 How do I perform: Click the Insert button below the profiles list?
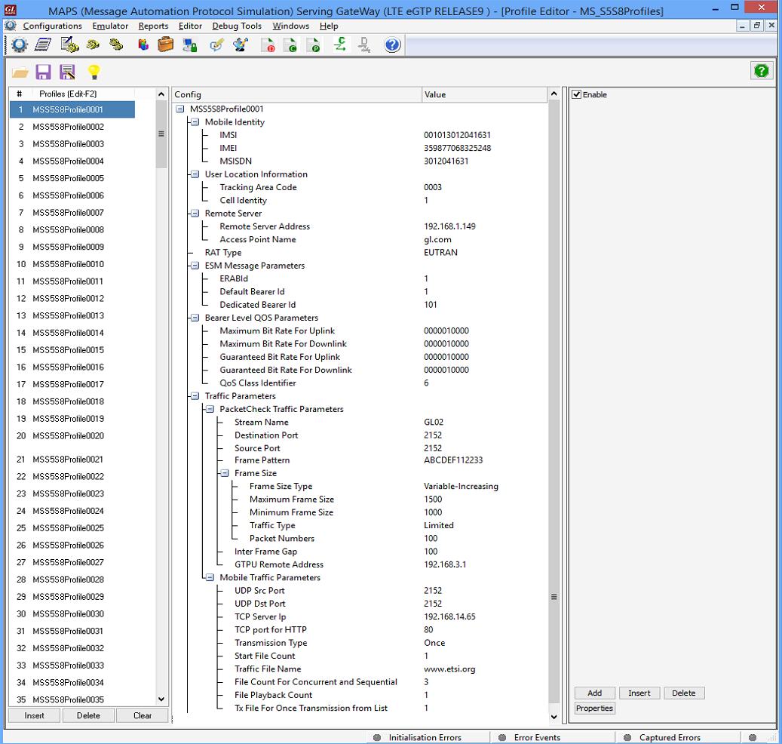coord(33,715)
